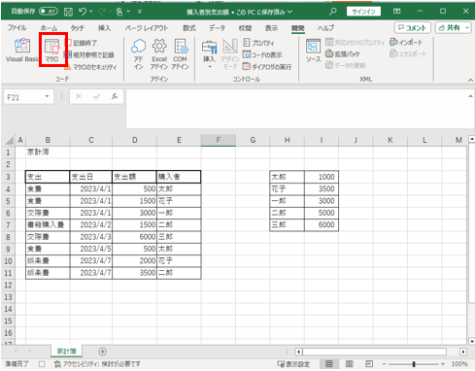
Task: Expand the file name save-location dropdown
Action: coord(289,12)
